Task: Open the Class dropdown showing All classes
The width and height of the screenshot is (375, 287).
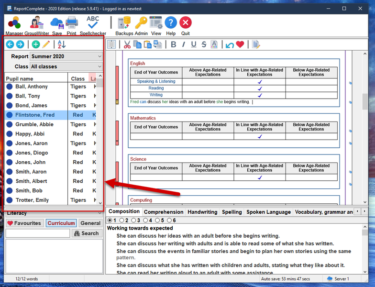Action: pyautogui.click(x=66, y=66)
